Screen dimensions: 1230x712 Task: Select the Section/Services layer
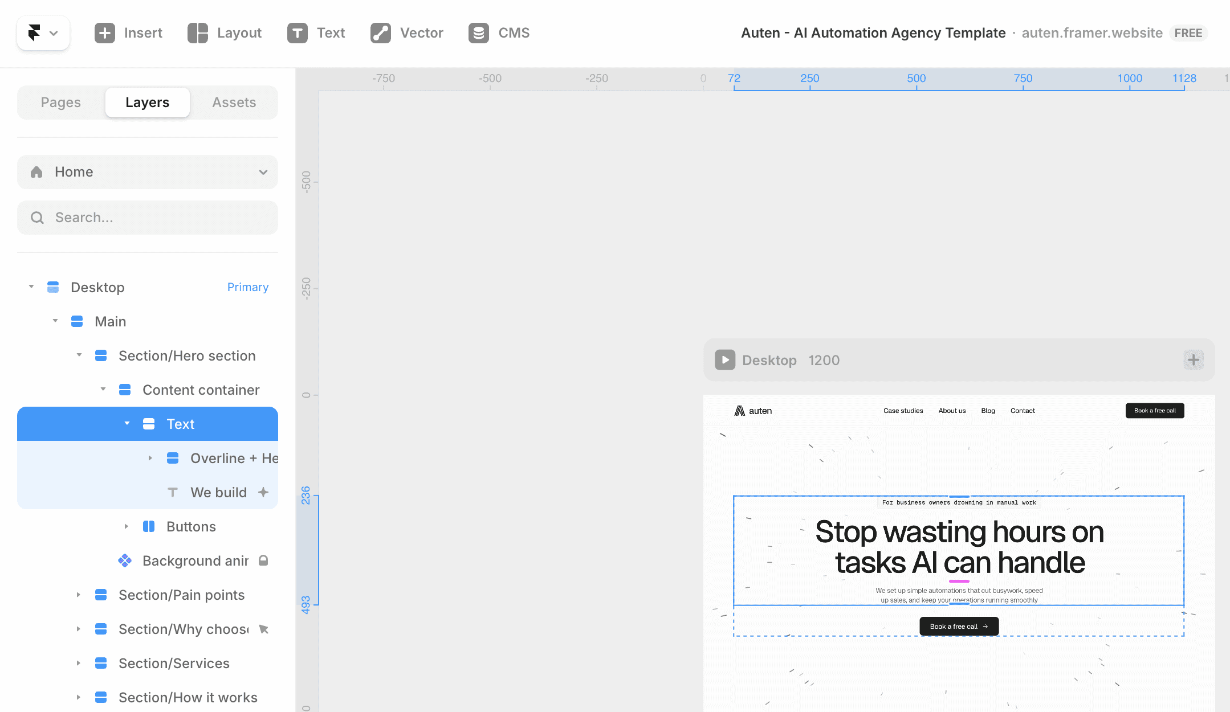tap(174, 663)
